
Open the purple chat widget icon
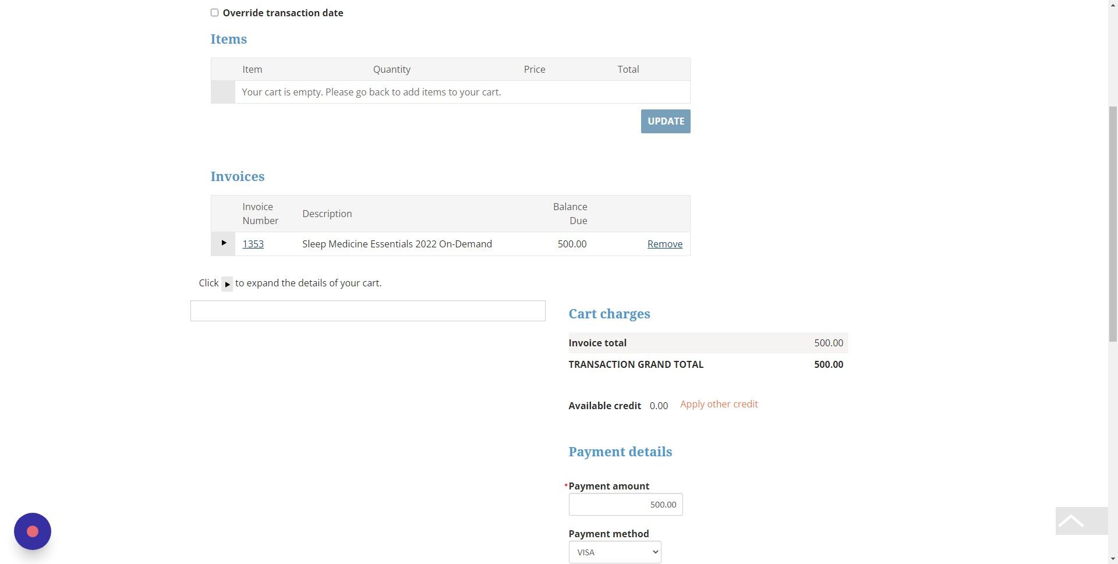pos(33,531)
